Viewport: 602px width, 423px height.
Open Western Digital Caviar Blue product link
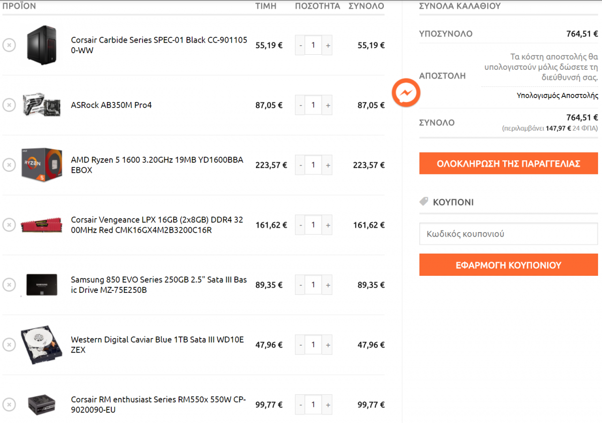(158, 345)
